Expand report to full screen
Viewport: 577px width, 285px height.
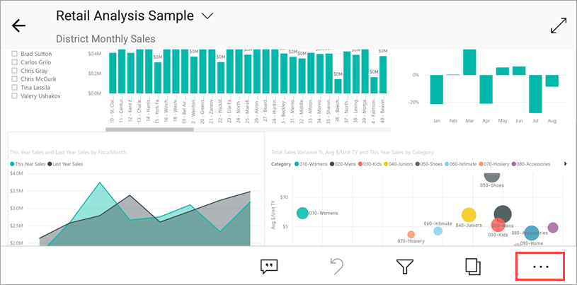559,25
